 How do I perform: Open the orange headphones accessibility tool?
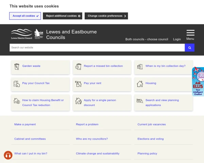point(8,155)
